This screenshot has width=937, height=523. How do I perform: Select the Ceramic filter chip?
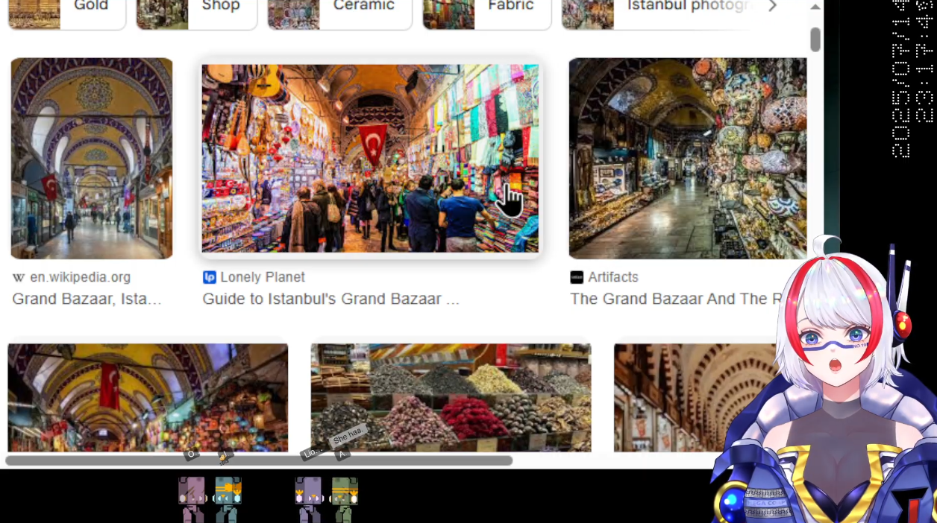pos(339,13)
